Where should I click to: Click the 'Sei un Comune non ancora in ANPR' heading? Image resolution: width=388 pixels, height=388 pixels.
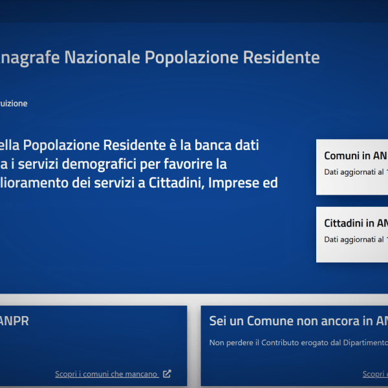[298, 321]
